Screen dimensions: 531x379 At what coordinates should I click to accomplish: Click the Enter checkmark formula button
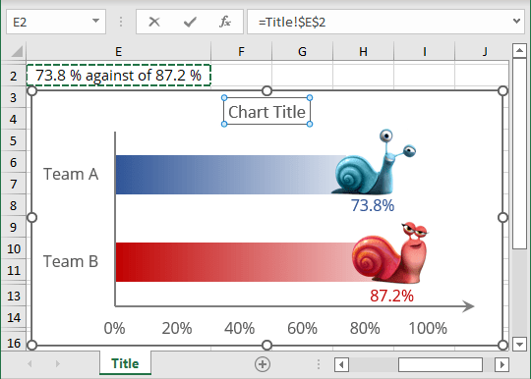[x=190, y=22]
